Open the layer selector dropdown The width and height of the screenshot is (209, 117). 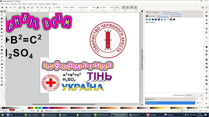(33, 111)
